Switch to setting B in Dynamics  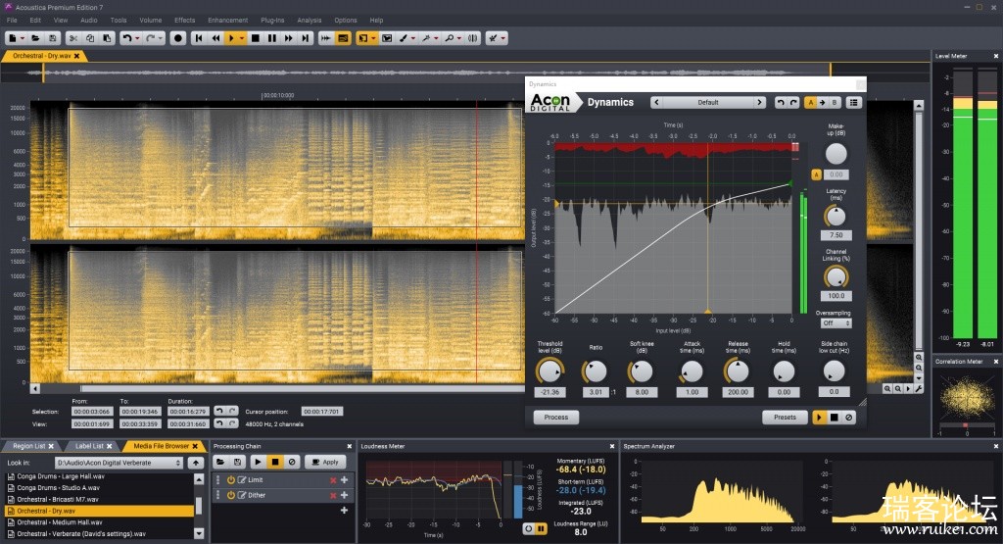point(835,102)
